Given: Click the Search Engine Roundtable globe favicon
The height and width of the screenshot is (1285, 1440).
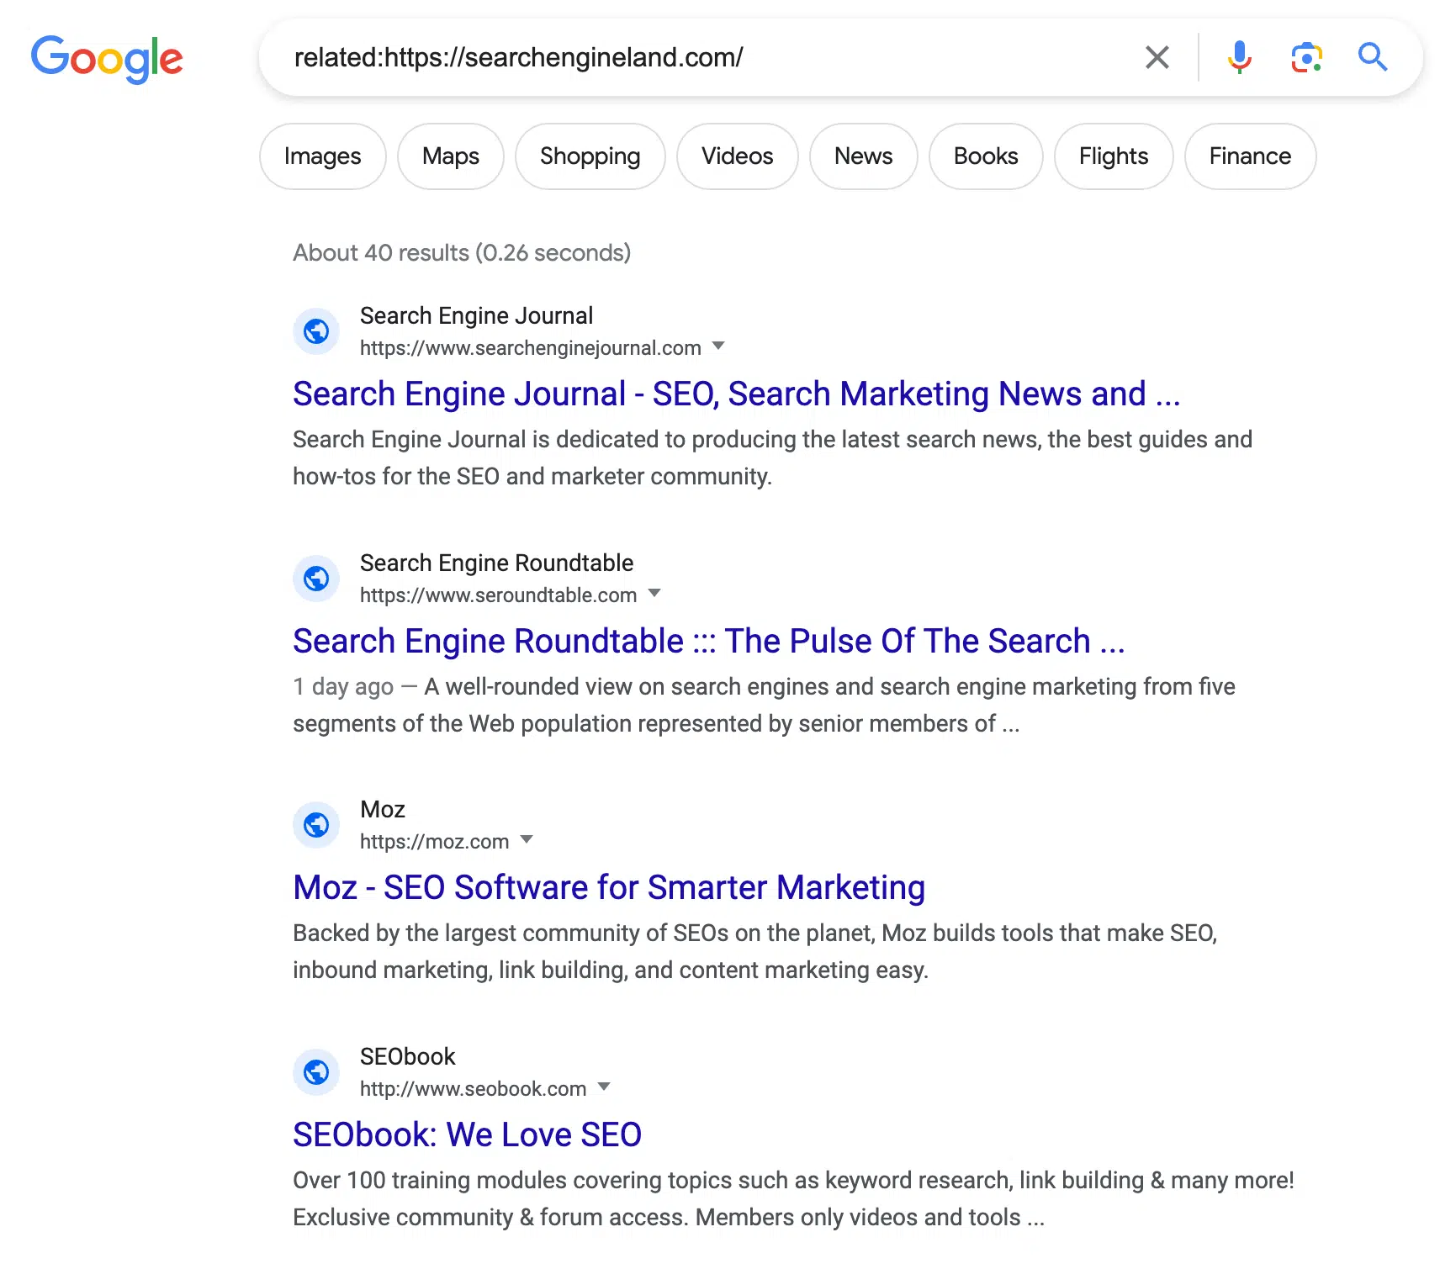Looking at the screenshot, I should pyautogui.click(x=316, y=579).
